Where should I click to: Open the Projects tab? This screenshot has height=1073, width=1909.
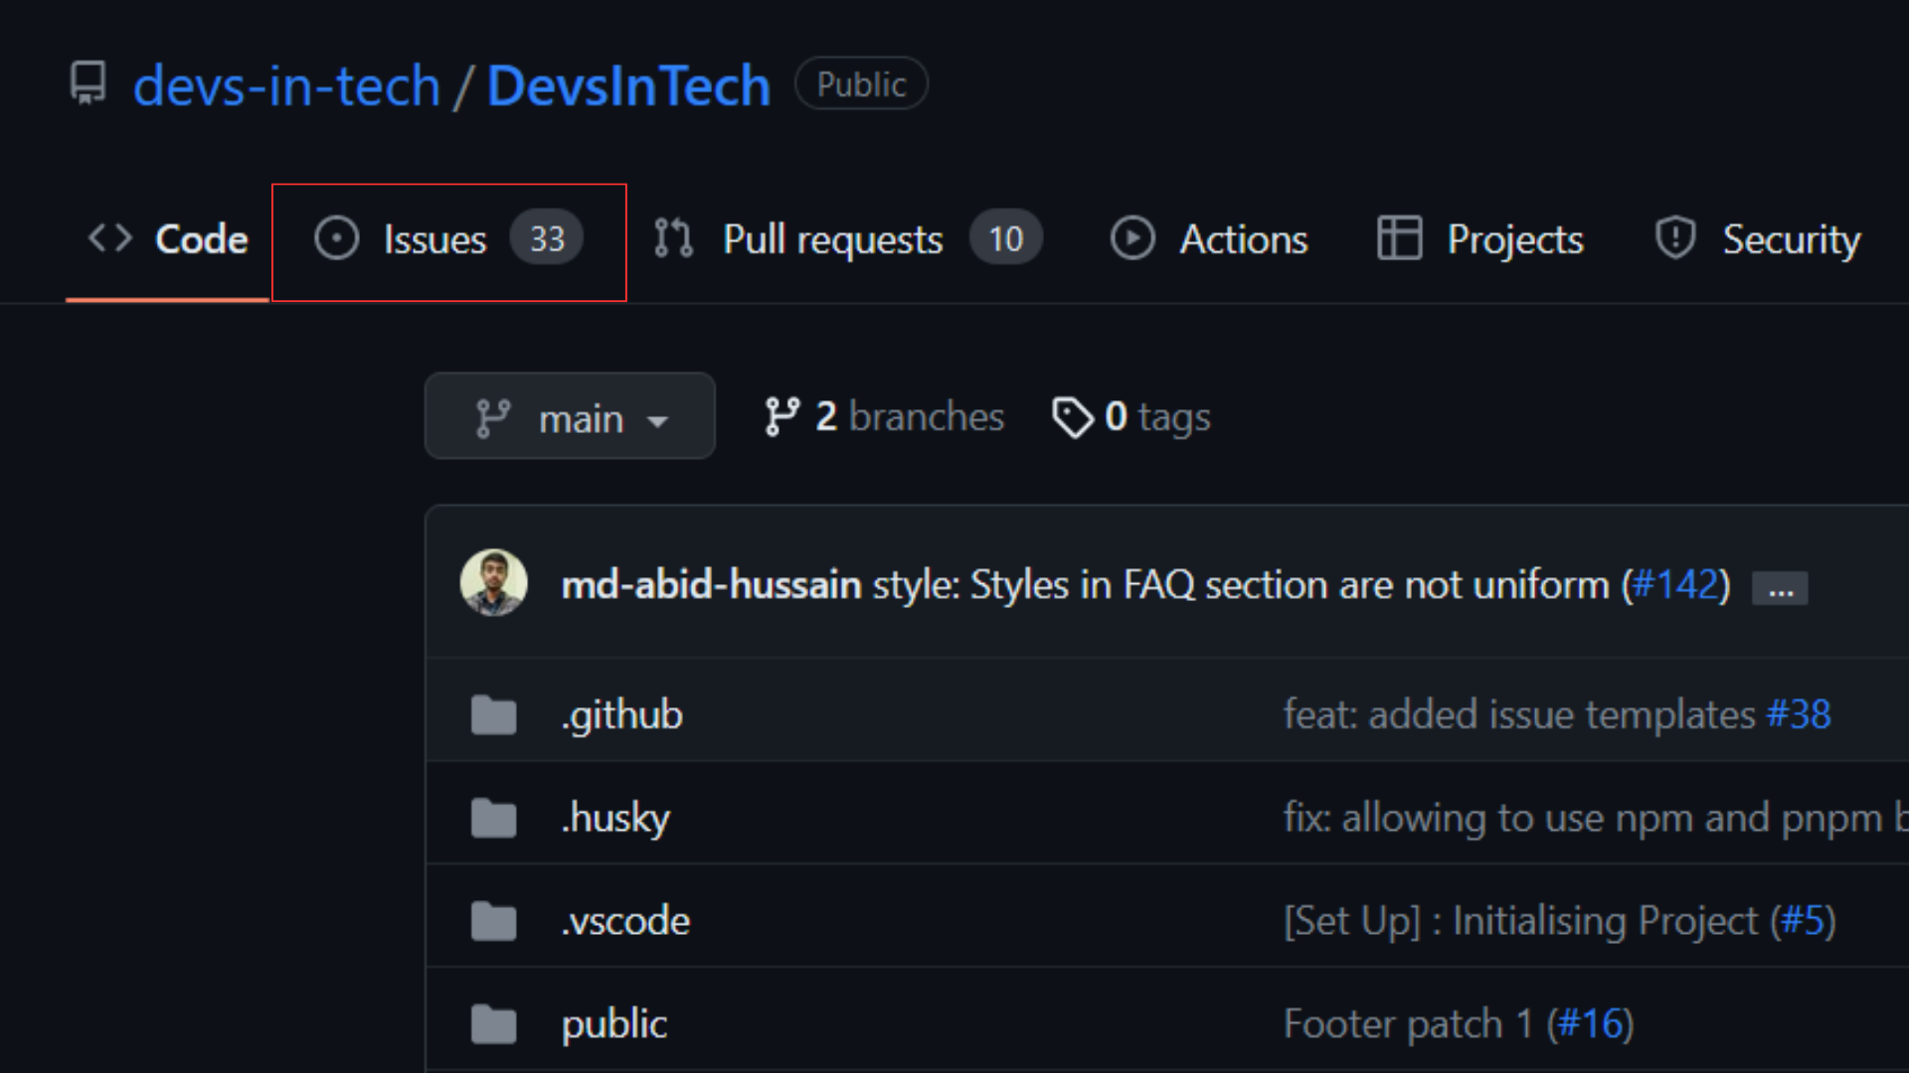[x=1479, y=240]
